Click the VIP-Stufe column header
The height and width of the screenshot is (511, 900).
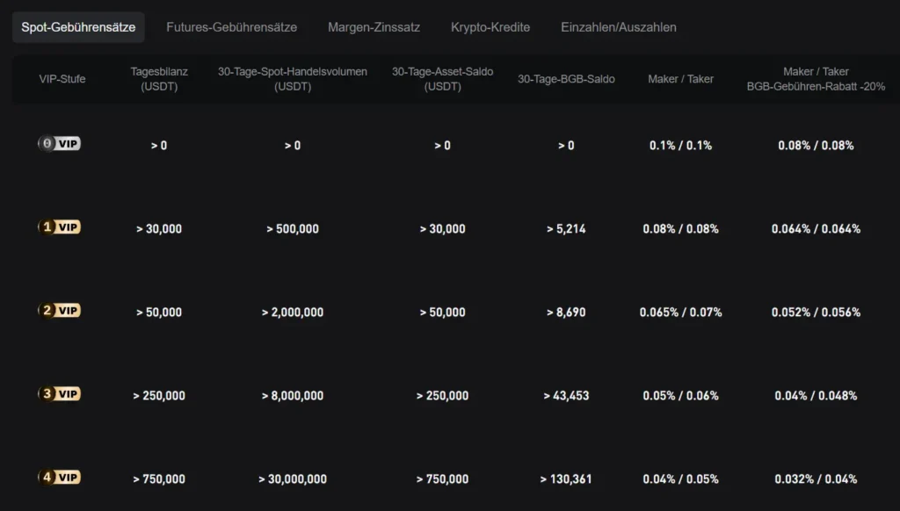coord(62,79)
